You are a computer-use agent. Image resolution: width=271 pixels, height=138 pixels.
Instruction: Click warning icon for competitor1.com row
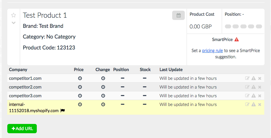tap(254, 78)
